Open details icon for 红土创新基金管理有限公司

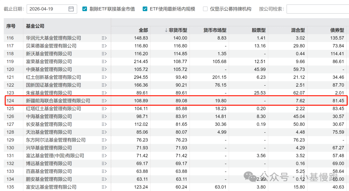(x=104, y=77)
